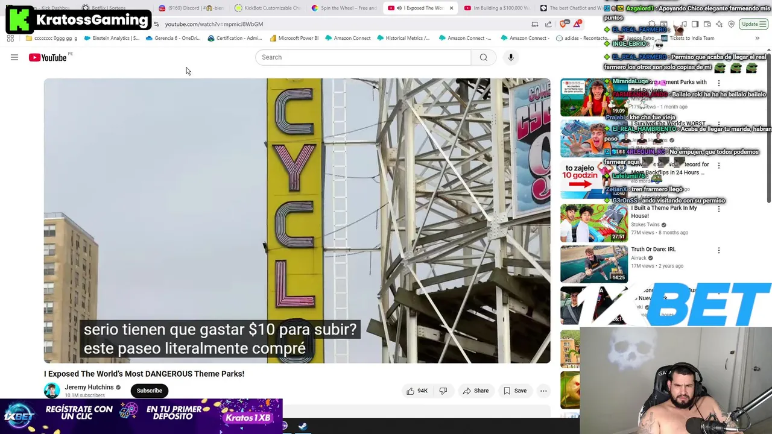Open Brave Shields icon in address bar
Image resolution: width=772 pixels, height=434 pixels.
click(563, 24)
